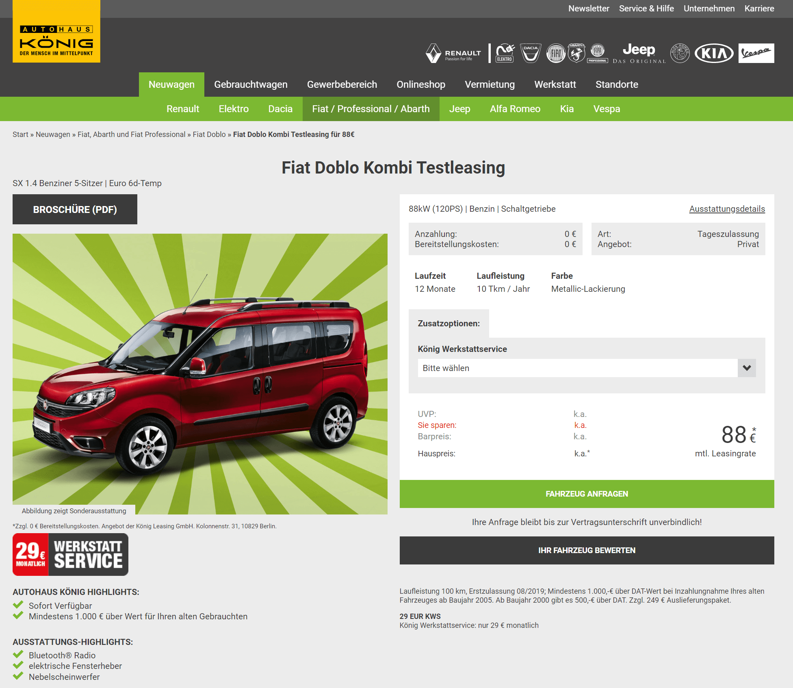The image size is (793, 688).
Task: Select the Jeep logo in header
Action: point(639,53)
